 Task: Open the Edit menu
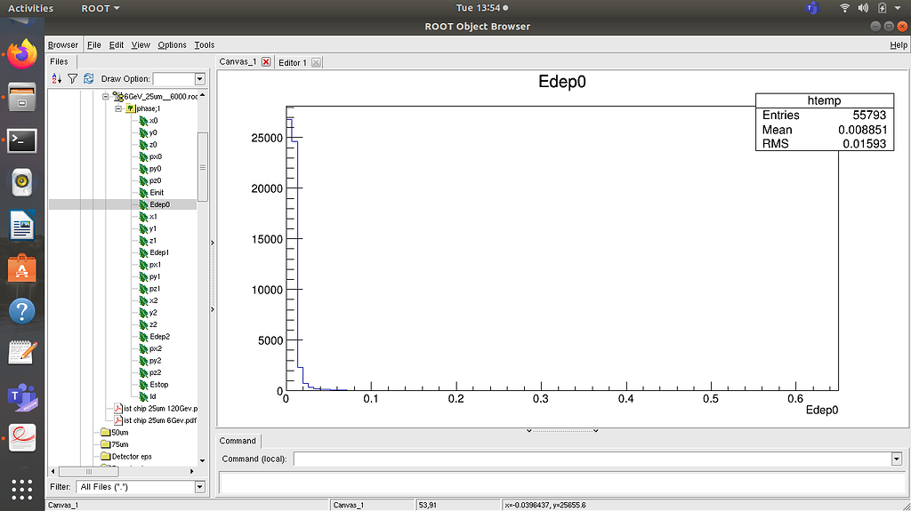click(117, 44)
